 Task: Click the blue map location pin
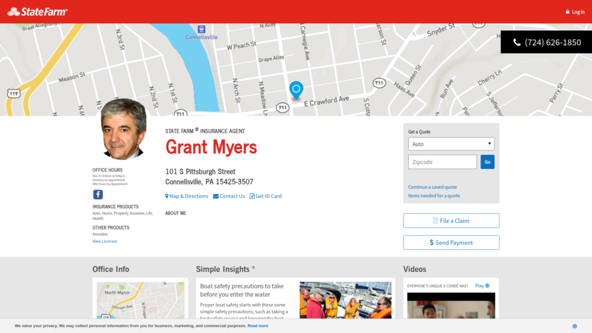[x=296, y=90]
